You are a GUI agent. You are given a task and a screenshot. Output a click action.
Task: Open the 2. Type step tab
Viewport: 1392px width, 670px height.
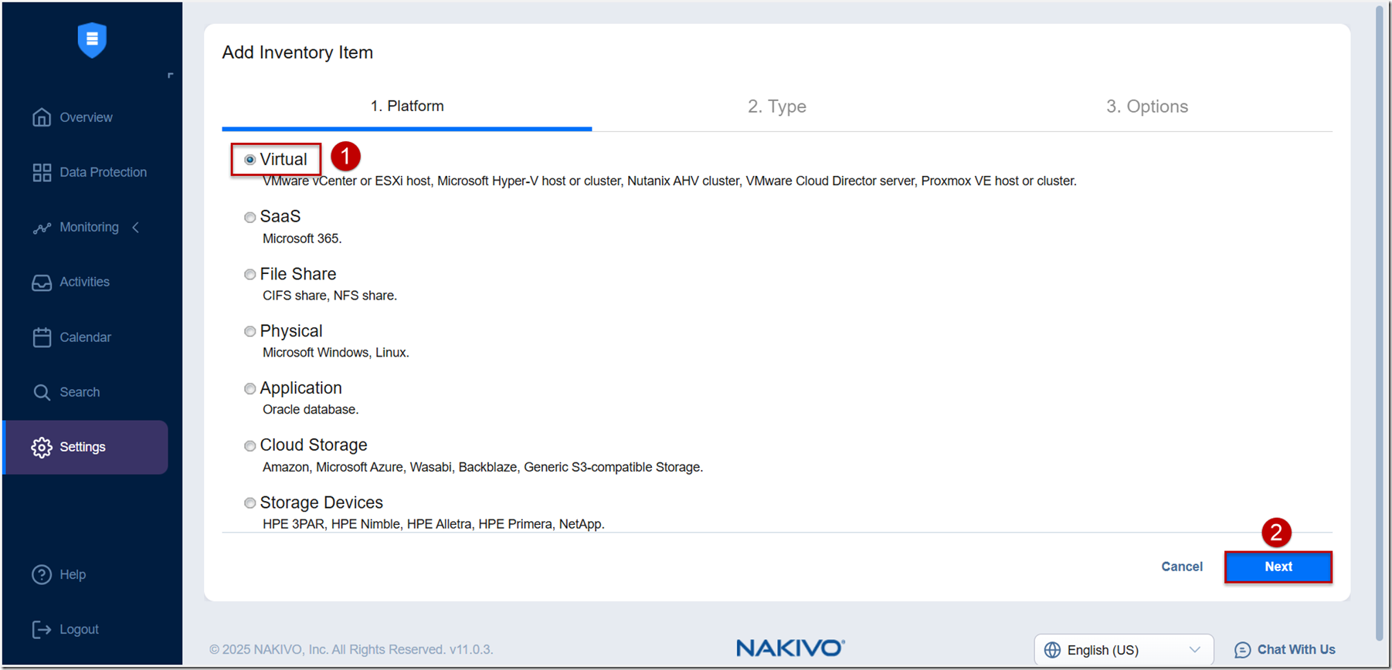point(777,107)
